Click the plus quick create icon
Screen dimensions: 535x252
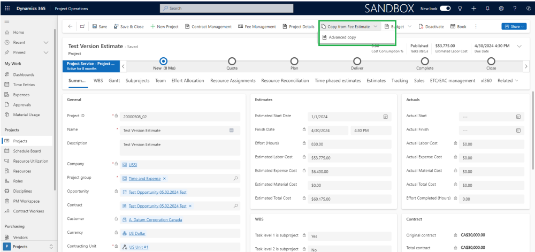pos(474,9)
